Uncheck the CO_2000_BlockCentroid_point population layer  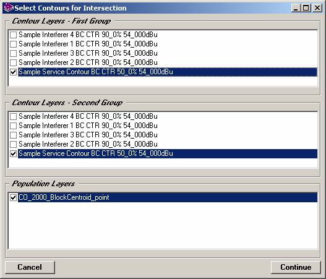coord(14,197)
